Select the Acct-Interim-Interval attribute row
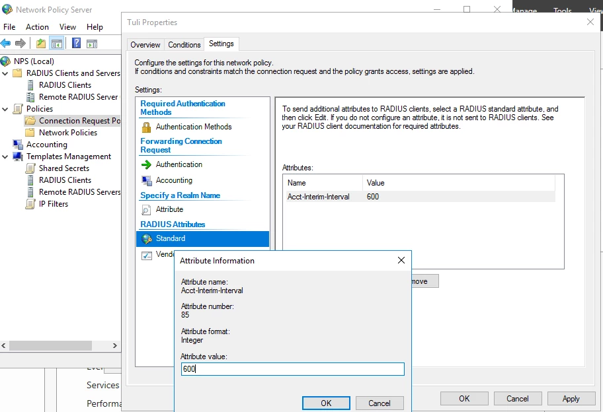 click(x=421, y=197)
